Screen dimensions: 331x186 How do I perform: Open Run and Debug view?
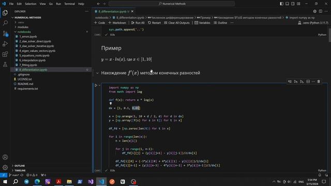click(x=5, y=43)
